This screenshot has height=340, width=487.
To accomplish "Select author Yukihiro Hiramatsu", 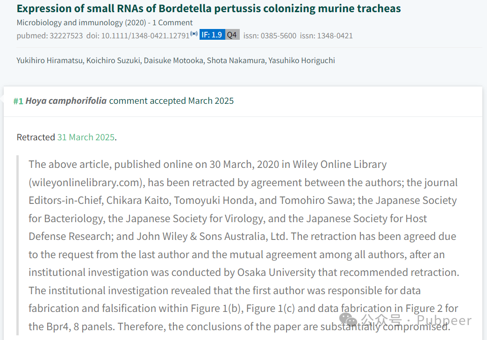I will tap(50, 60).
